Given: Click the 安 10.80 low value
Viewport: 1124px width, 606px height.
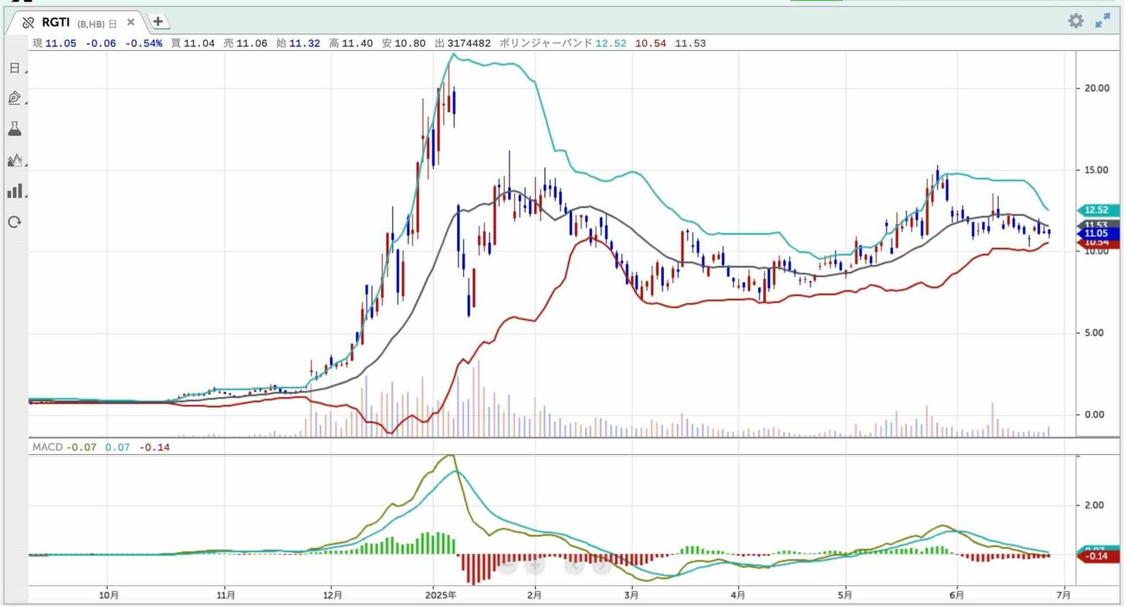Looking at the screenshot, I should point(404,43).
